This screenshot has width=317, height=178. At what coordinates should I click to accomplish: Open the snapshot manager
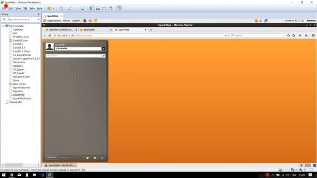(83, 8)
